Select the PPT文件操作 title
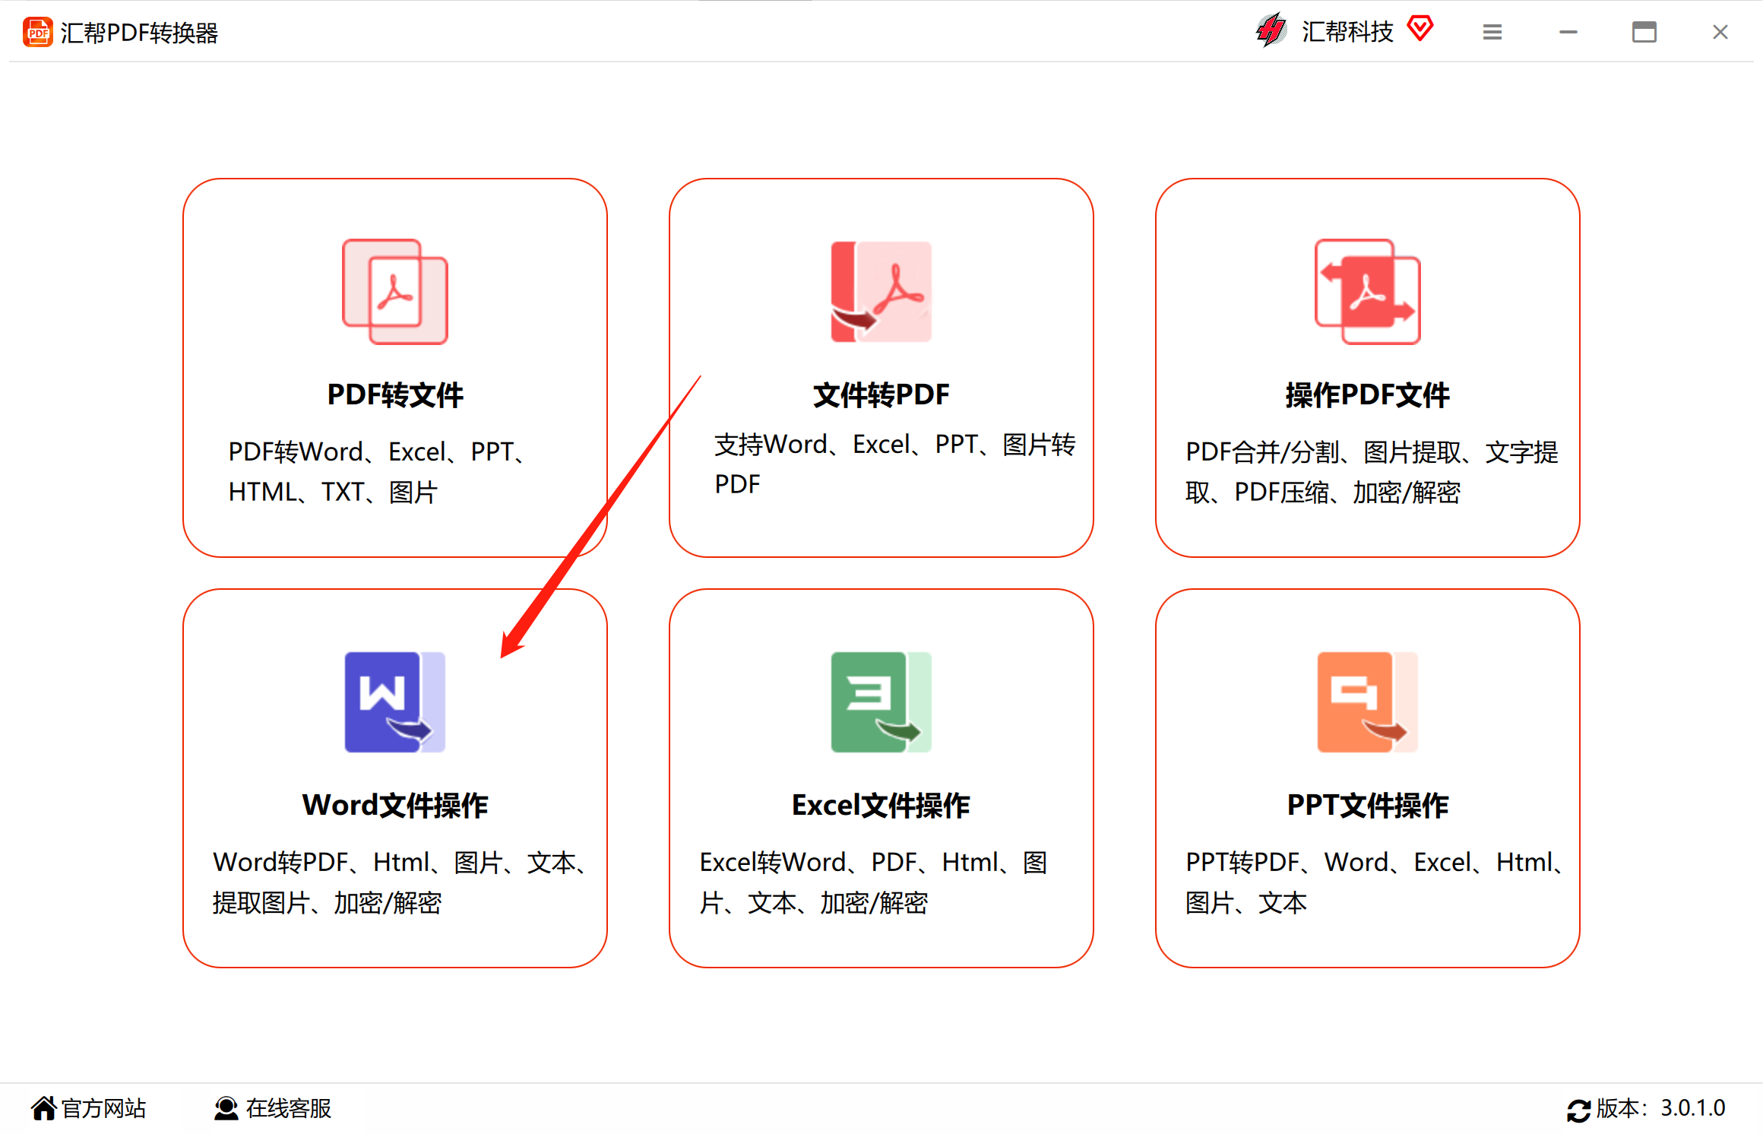The image size is (1763, 1134). [1368, 805]
